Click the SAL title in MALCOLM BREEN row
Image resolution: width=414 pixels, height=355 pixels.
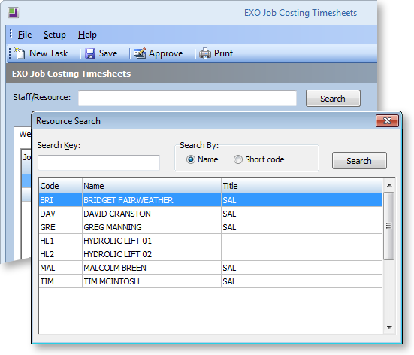click(229, 268)
